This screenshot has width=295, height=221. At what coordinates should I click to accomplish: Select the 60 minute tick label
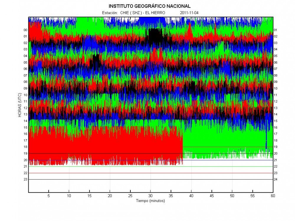pos(273,196)
